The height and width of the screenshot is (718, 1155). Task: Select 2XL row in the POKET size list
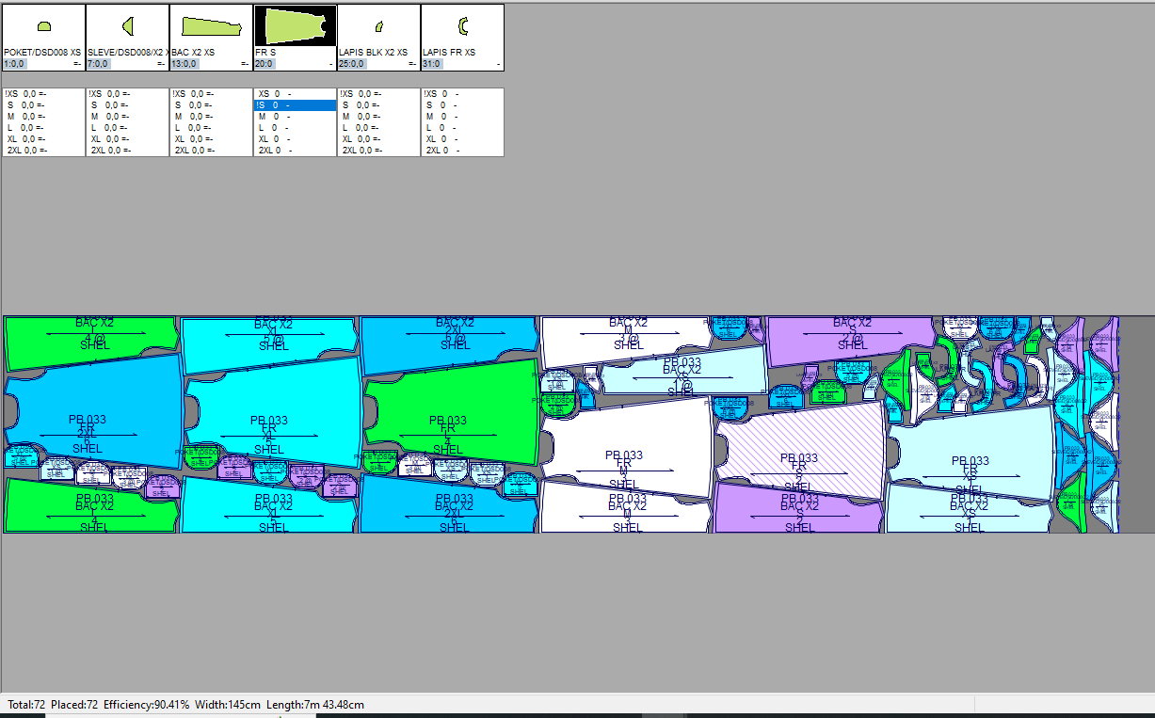click(x=28, y=151)
